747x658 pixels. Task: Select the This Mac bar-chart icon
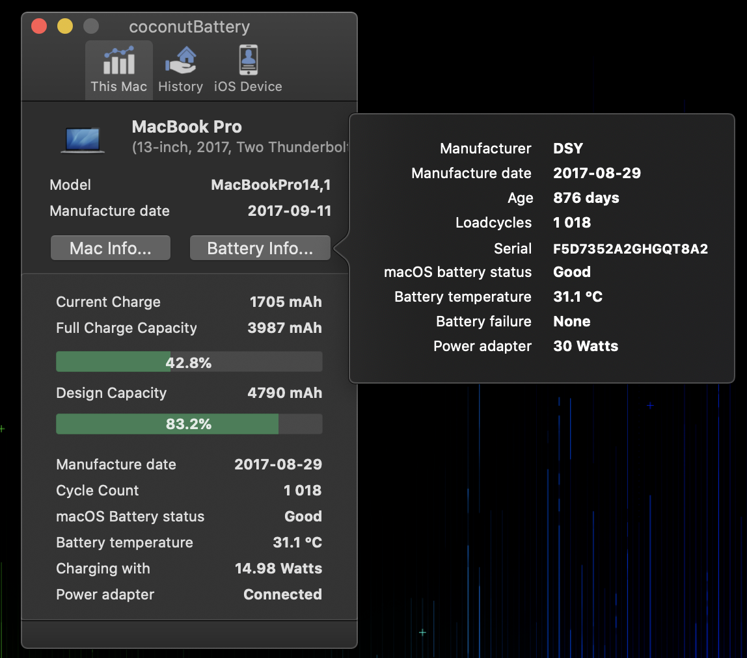pyautogui.click(x=119, y=60)
